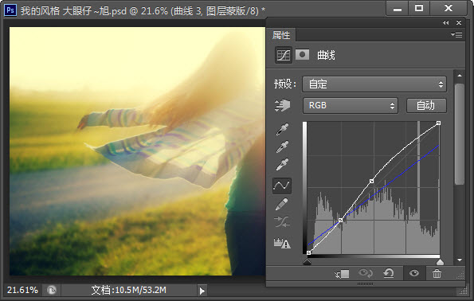Screen dimensions: 474x301
Task: Delete this adjustment layer with trash icon
Action: (x=437, y=274)
